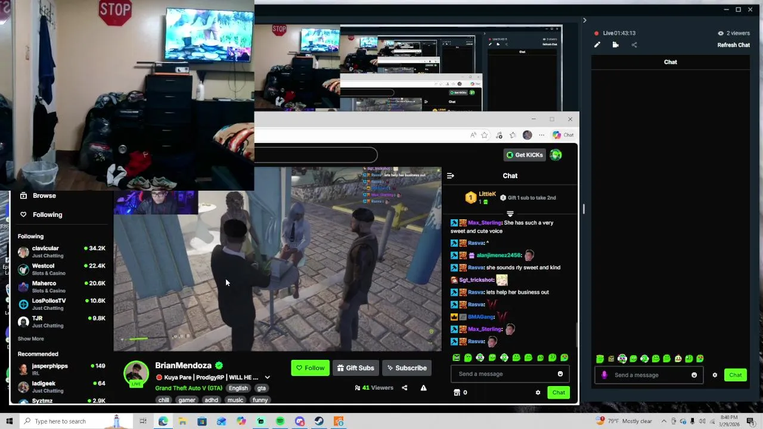Click Gift 1 sub to take 2nd
Image resolution: width=763 pixels, height=429 pixels.
point(528,198)
